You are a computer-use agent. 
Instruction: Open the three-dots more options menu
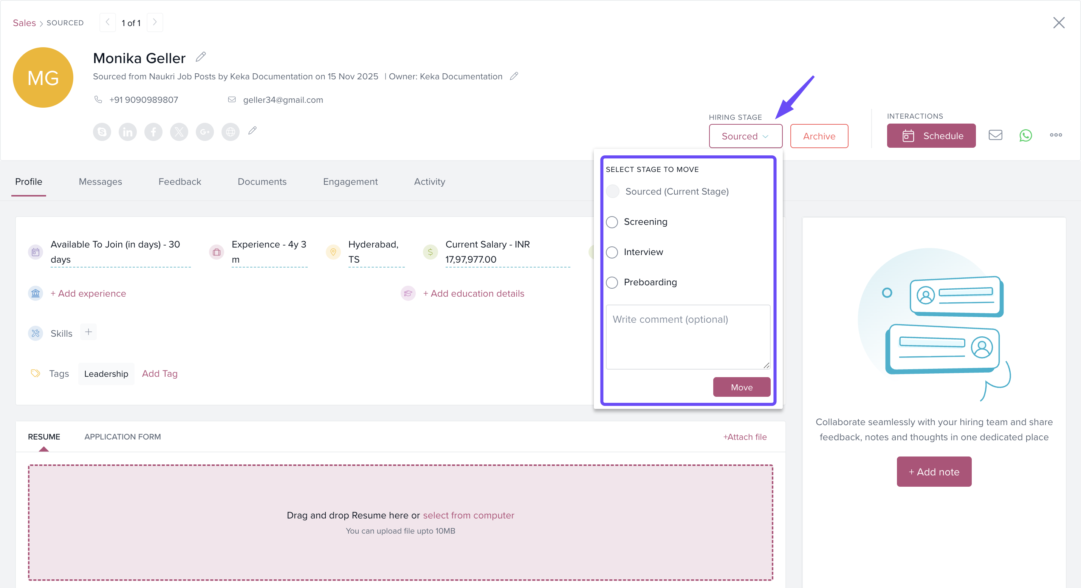[x=1055, y=135]
